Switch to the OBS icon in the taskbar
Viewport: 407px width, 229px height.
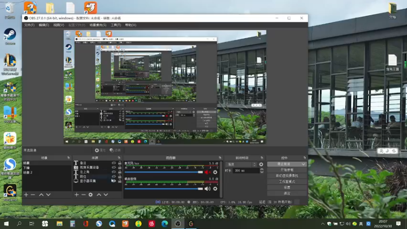tap(178, 223)
